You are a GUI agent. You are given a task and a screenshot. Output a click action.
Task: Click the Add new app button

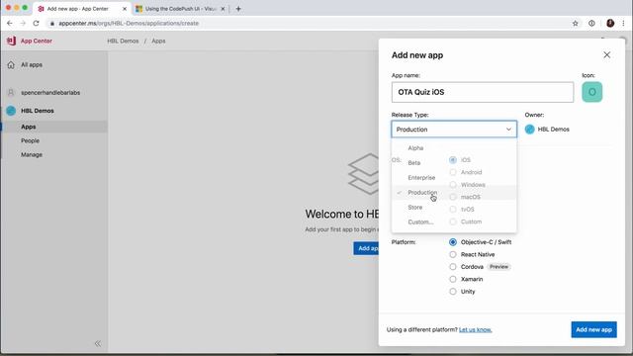[593, 329]
